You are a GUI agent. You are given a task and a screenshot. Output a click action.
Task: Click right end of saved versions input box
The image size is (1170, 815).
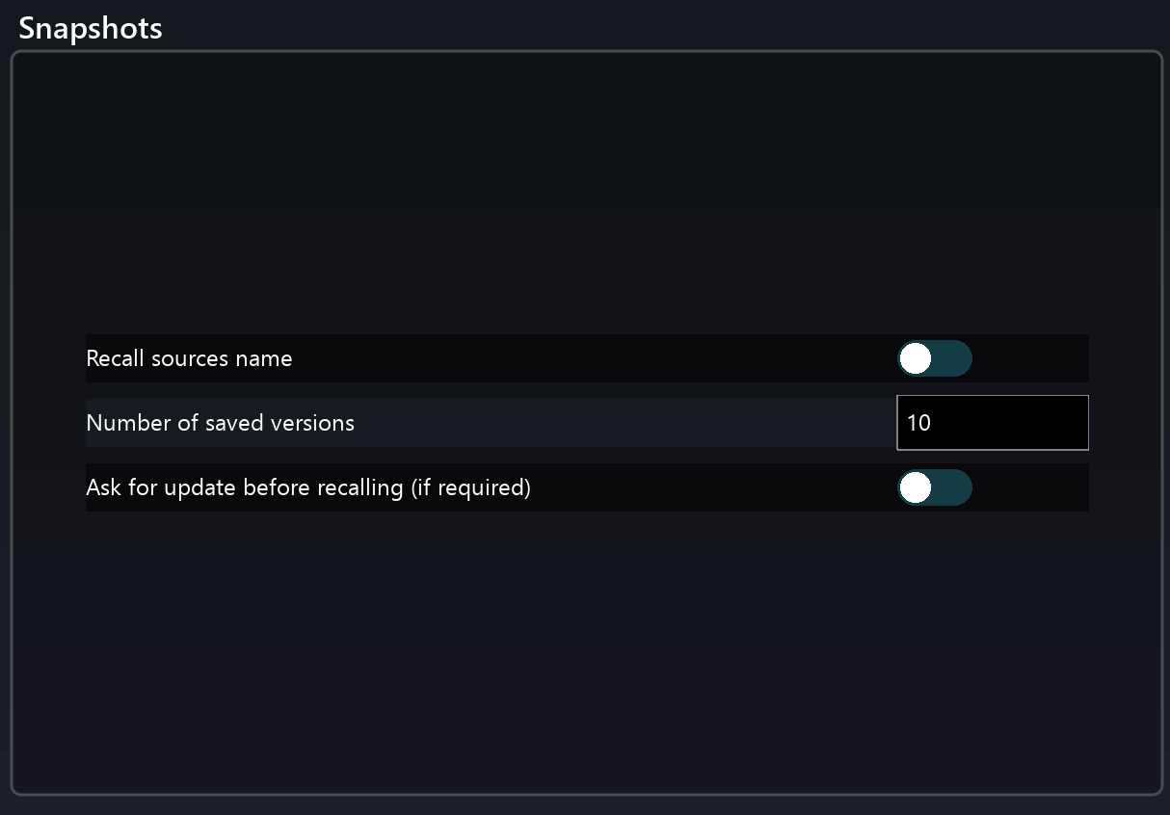click(x=1075, y=423)
